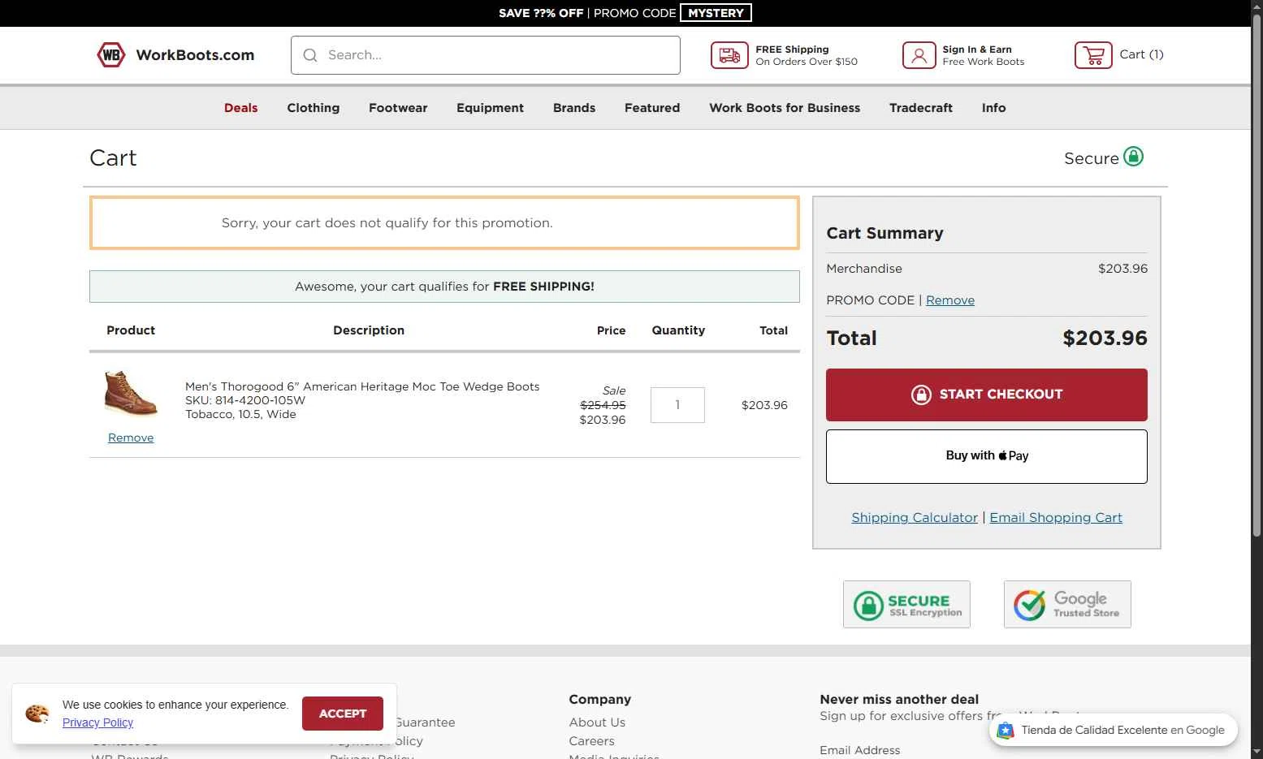Click the Google store quality badge icon
The width and height of the screenshot is (1263, 759).
tap(1006, 730)
